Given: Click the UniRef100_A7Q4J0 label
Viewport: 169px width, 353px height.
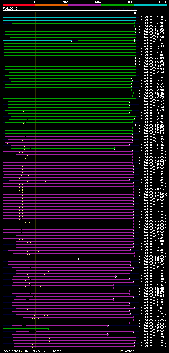Looking at the screenshot, I should [x=152, y=40].
